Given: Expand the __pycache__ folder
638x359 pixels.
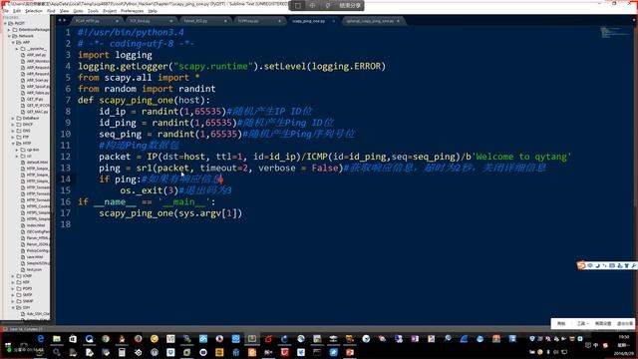Looking at the screenshot, I should [x=17, y=49].
